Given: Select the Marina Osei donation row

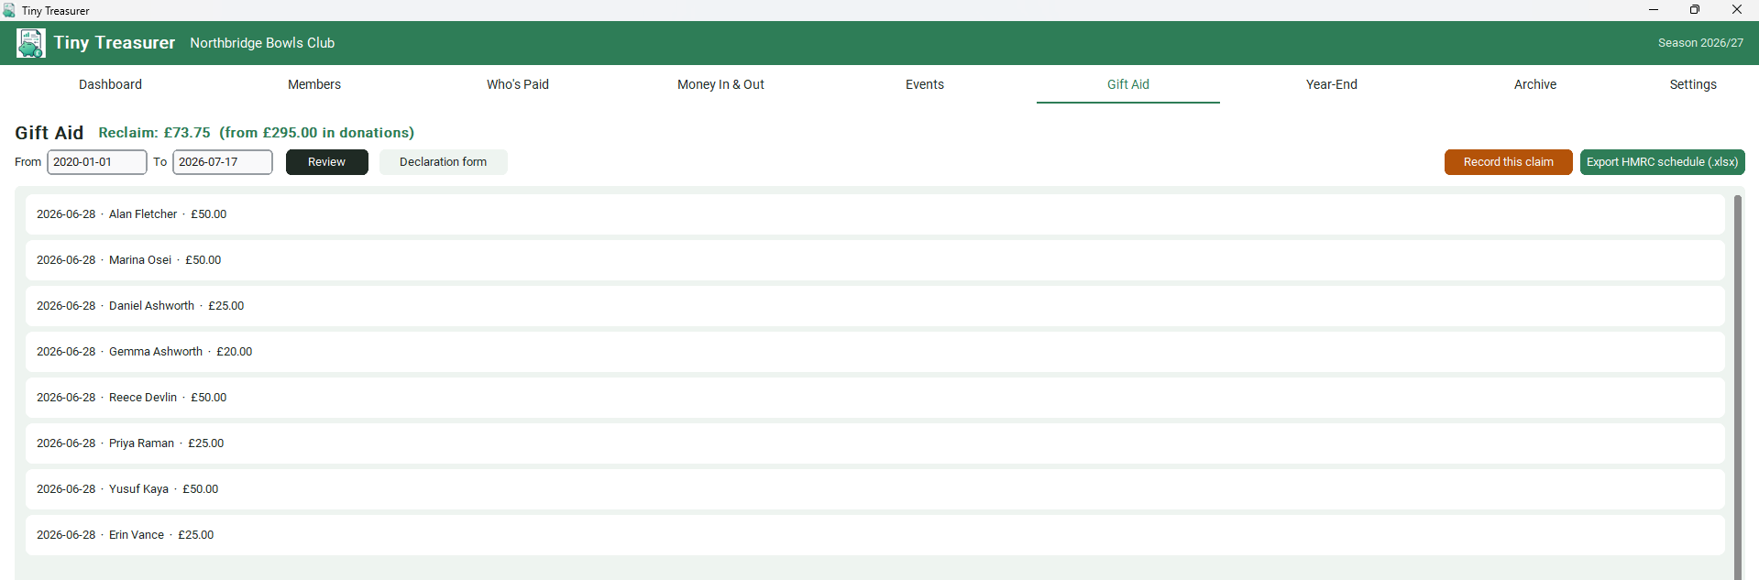Looking at the screenshot, I should click(x=875, y=260).
